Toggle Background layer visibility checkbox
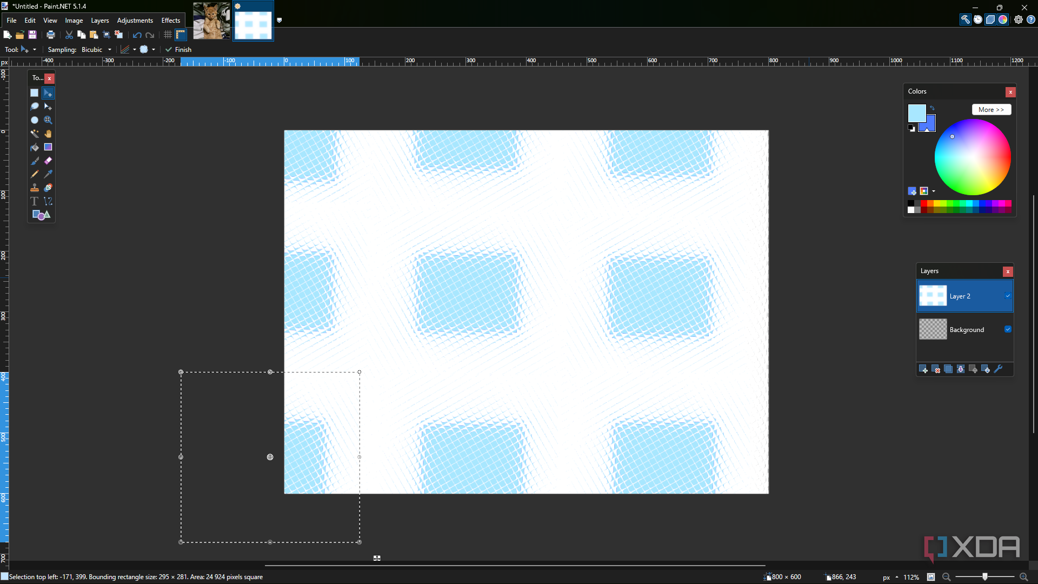 1008,329
